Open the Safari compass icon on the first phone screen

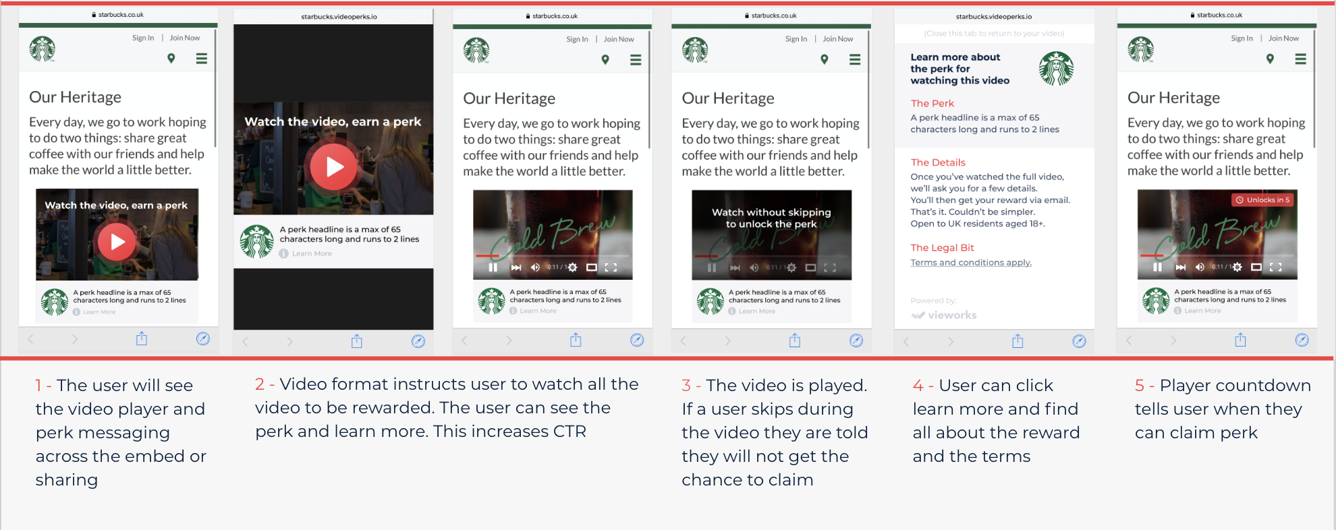(x=203, y=338)
